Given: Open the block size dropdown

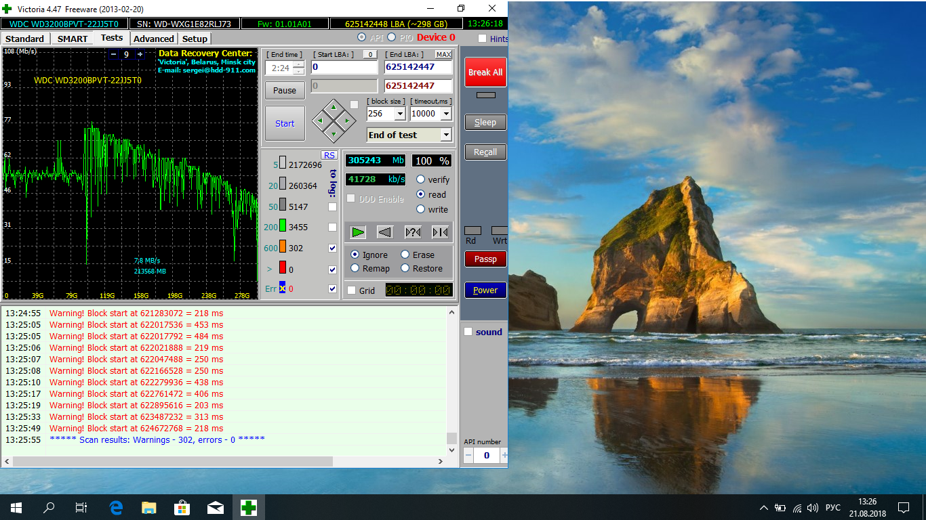Looking at the screenshot, I should coord(399,114).
